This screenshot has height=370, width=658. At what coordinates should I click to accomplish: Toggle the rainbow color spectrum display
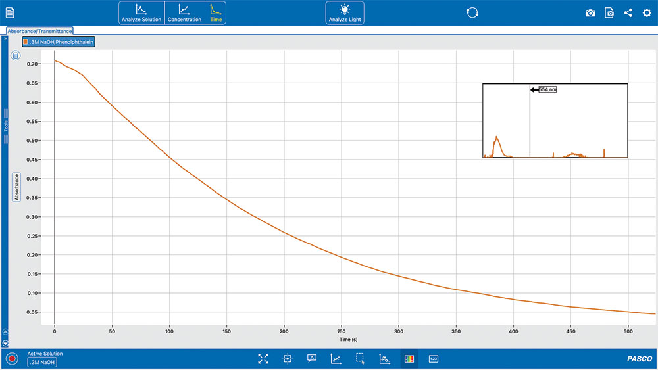(x=409, y=359)
